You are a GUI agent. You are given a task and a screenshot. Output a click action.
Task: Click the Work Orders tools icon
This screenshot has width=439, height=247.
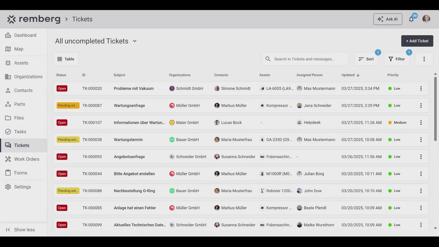click(8, 159)
